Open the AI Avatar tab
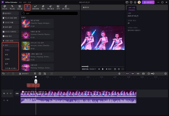The height and width of the screenshot is (116, 169). click(x=66, y=7)
